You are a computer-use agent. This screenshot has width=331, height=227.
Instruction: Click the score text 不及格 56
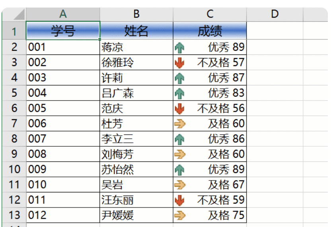pyautogui.click(x=220, y=108)
